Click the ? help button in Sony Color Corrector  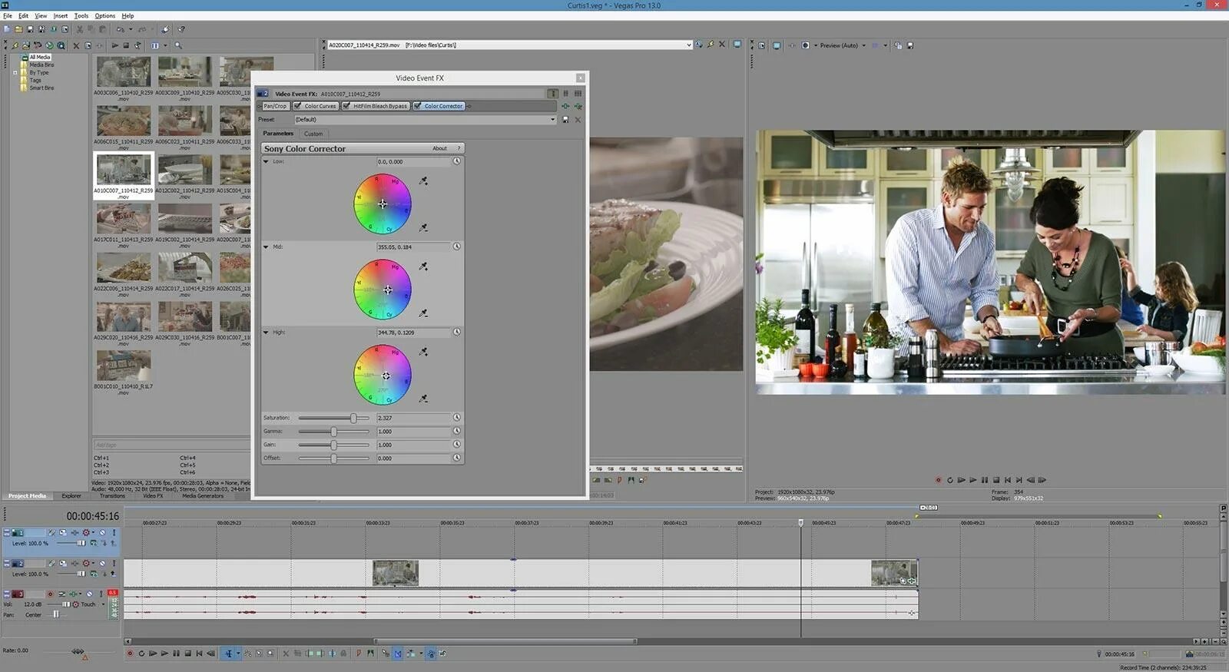[459, 148]
